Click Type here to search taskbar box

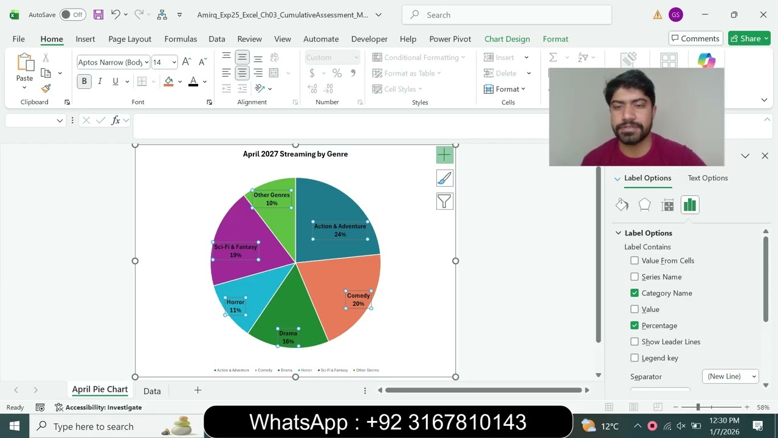point(116,426)
